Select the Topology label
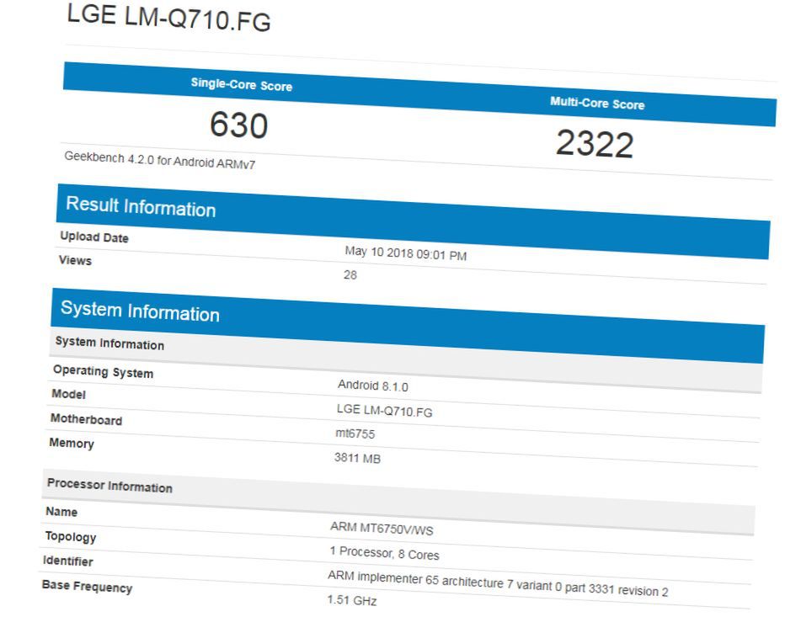Image resolution: width=801 pixels, height=617 pixels. (71, 536)
